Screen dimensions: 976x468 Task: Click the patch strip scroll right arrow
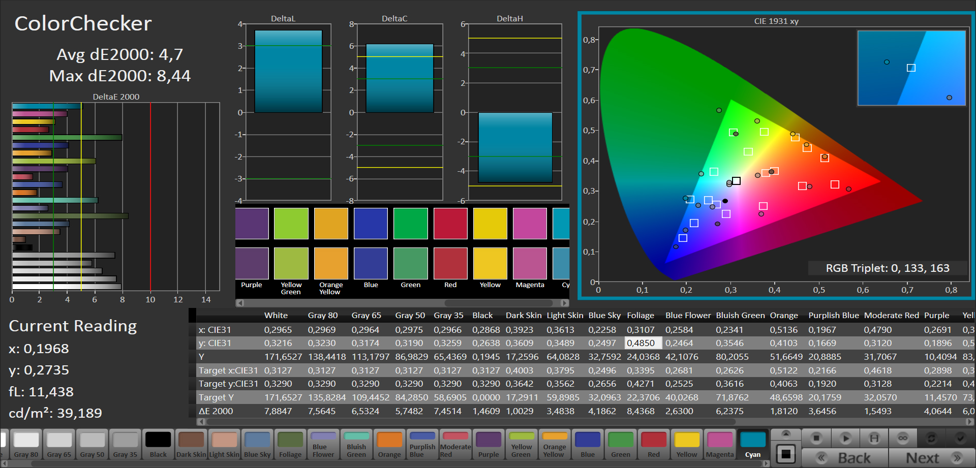(x=766, y=463)
